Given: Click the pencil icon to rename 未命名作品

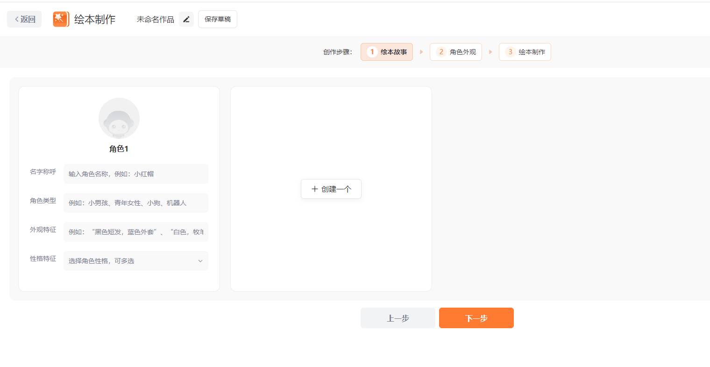Looking at the screenshot, I should pyautogui.click(x=186, y=19).
